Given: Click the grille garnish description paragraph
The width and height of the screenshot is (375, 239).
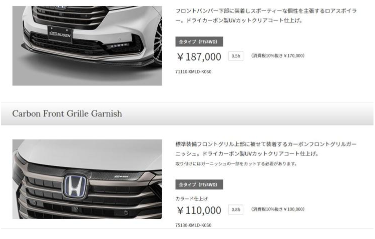Looking at the screenshot, I should (266, 148).
